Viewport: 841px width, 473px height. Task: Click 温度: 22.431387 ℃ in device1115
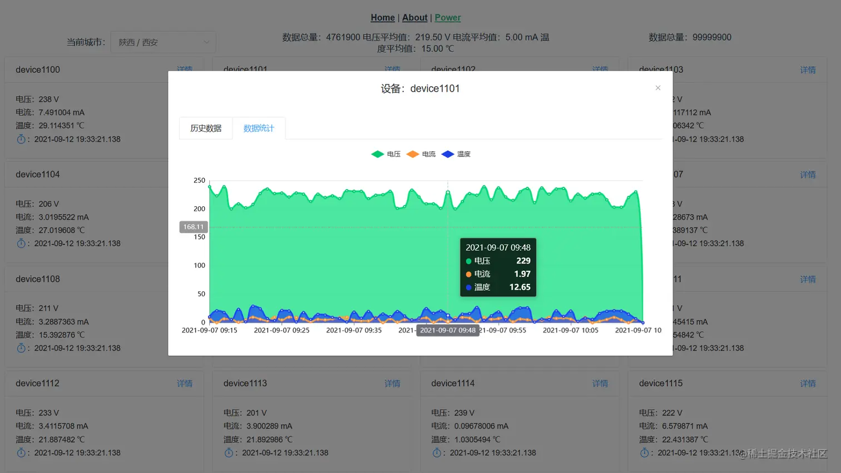tap(674, 440)
